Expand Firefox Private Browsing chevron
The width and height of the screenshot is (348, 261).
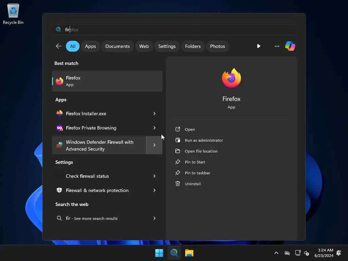click(155, 128)
